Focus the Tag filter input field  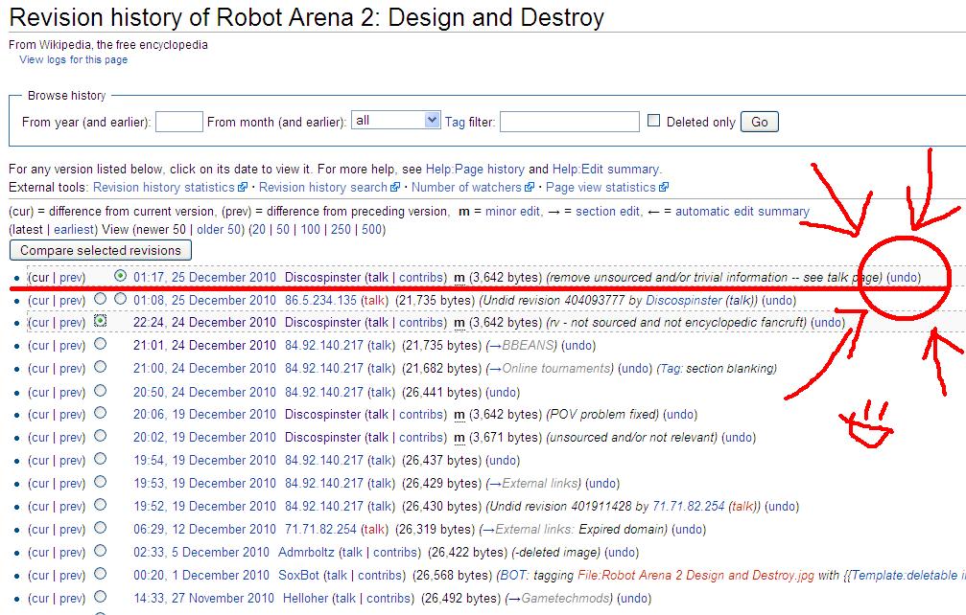coord(569,122)
